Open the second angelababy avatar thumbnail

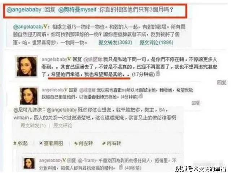(29, 96)
